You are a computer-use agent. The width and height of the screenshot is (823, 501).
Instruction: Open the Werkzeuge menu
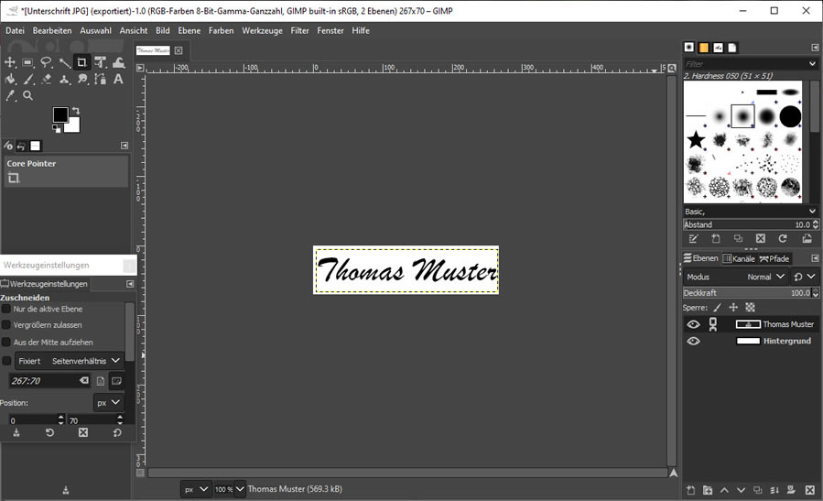262,30
